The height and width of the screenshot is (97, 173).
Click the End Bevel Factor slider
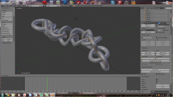point(155,62)
